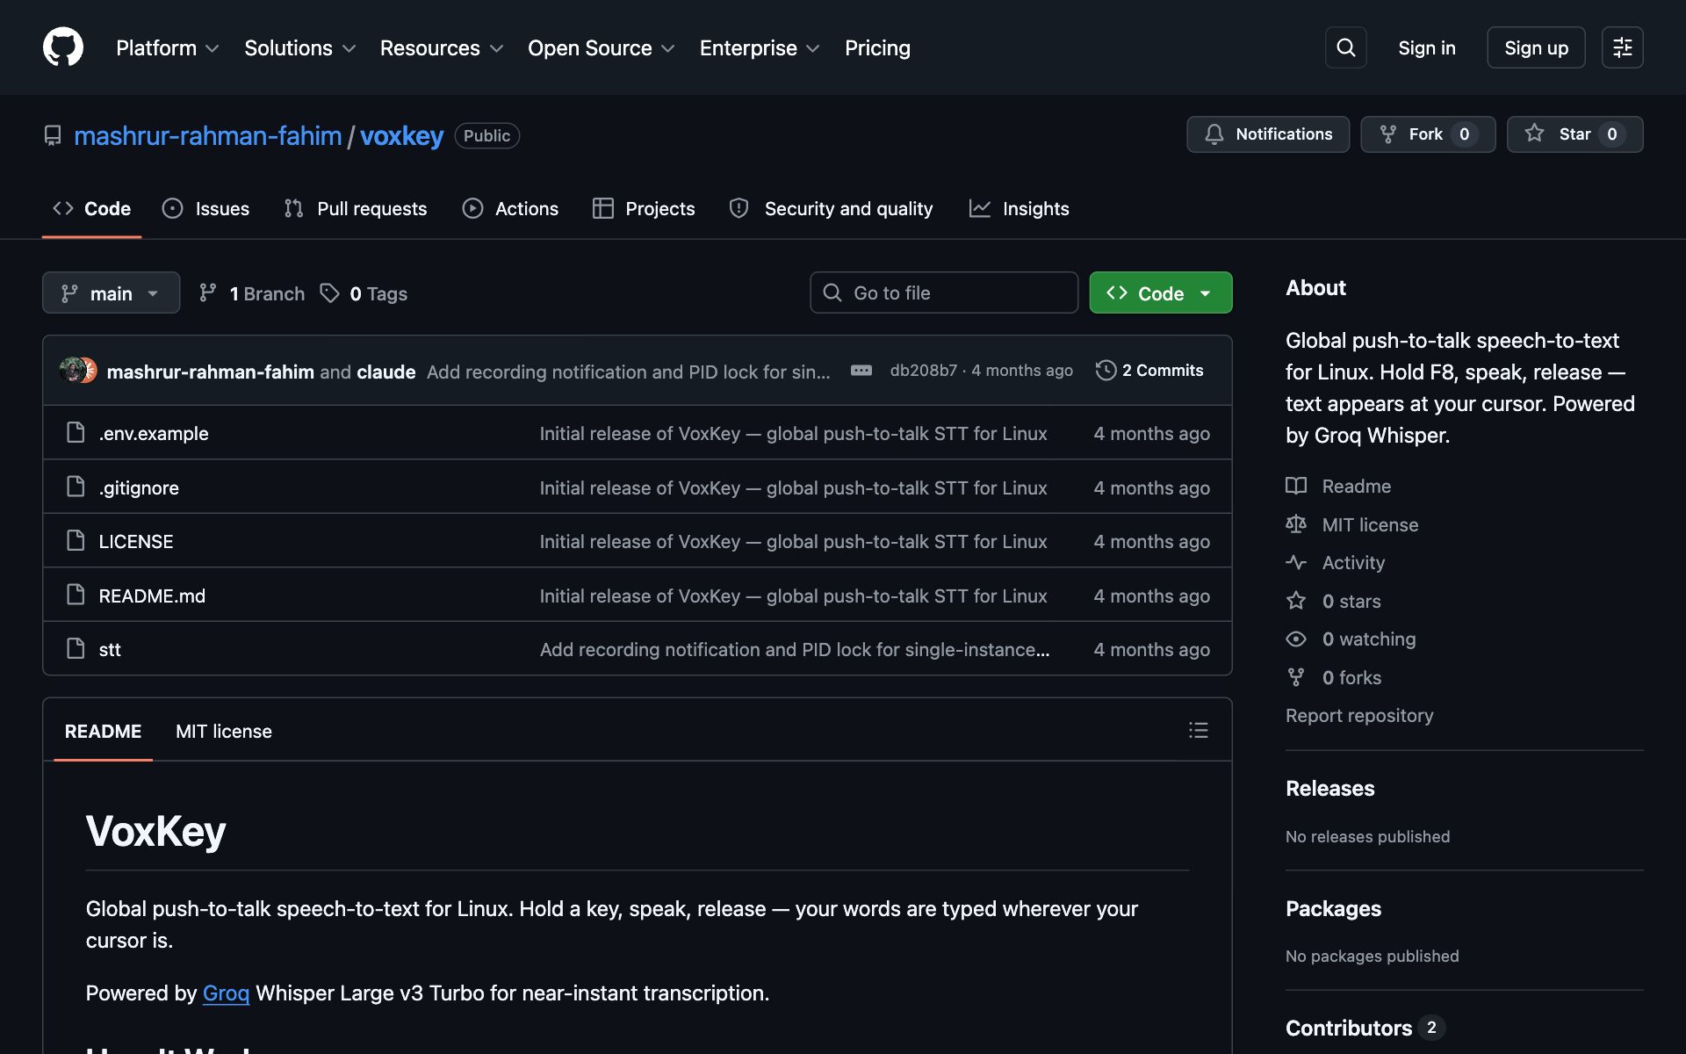Open mashrur-rahman-fahim profile link in breadcrumb

click(x=208, y=135)
